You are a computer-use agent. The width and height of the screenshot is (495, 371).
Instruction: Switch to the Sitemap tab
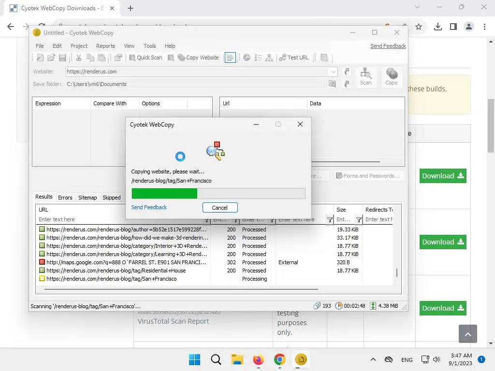[87, 198]
